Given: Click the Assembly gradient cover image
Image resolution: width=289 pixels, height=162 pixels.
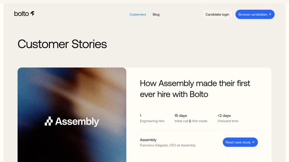Looking at the screenshot, I should click(72, 115).
